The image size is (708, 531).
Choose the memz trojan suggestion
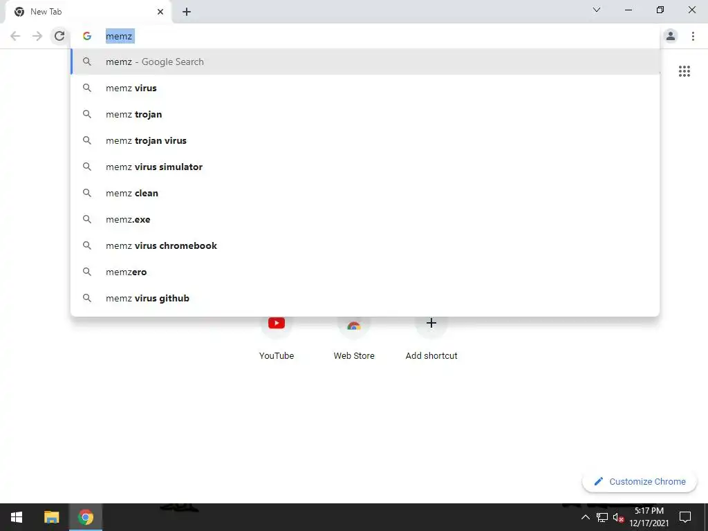(365, 114)
